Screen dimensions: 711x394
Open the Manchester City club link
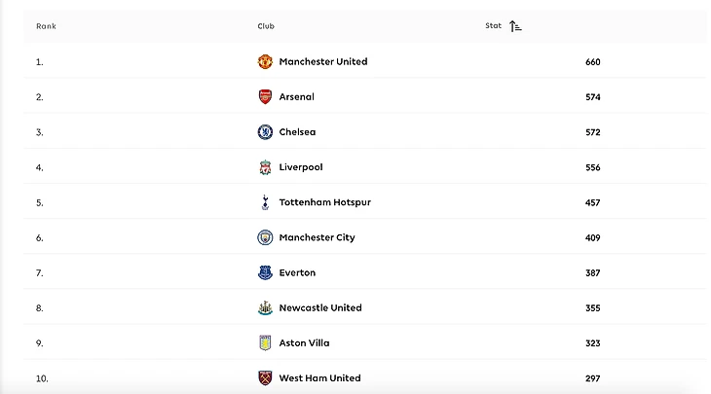coord(317,237)
